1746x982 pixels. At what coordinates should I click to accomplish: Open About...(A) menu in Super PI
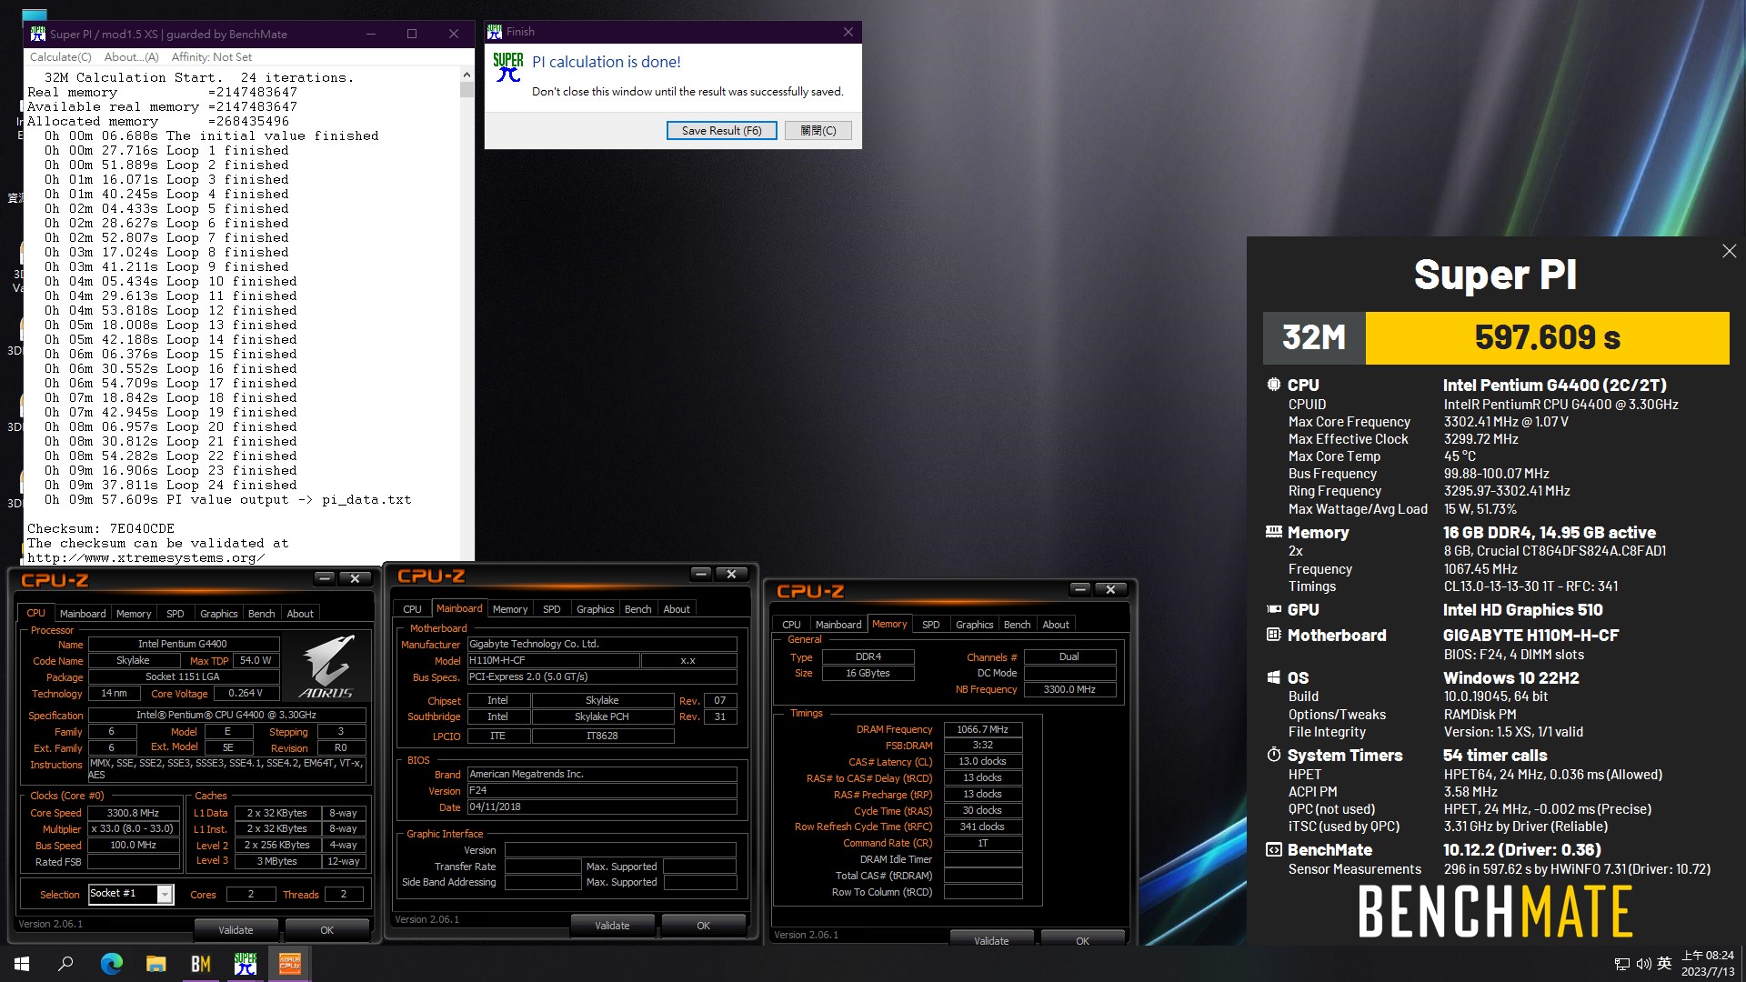pos(132,56)
